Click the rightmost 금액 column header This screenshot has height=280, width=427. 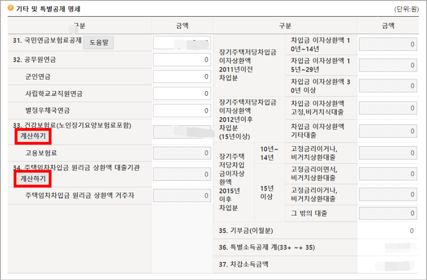(x=388, y=26)
